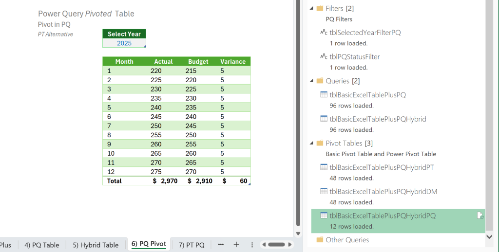This screenshot has width=499, height=252.
Task: Collapse the Queries [2] group
Action: coord(311,81)
